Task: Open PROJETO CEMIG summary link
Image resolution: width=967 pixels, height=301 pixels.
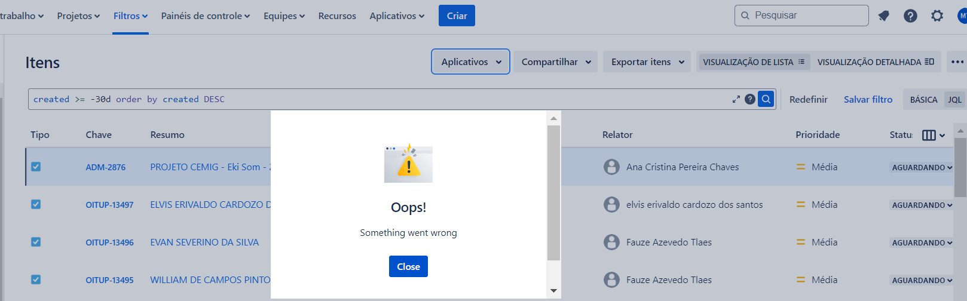Action: (x=210, y=167)
